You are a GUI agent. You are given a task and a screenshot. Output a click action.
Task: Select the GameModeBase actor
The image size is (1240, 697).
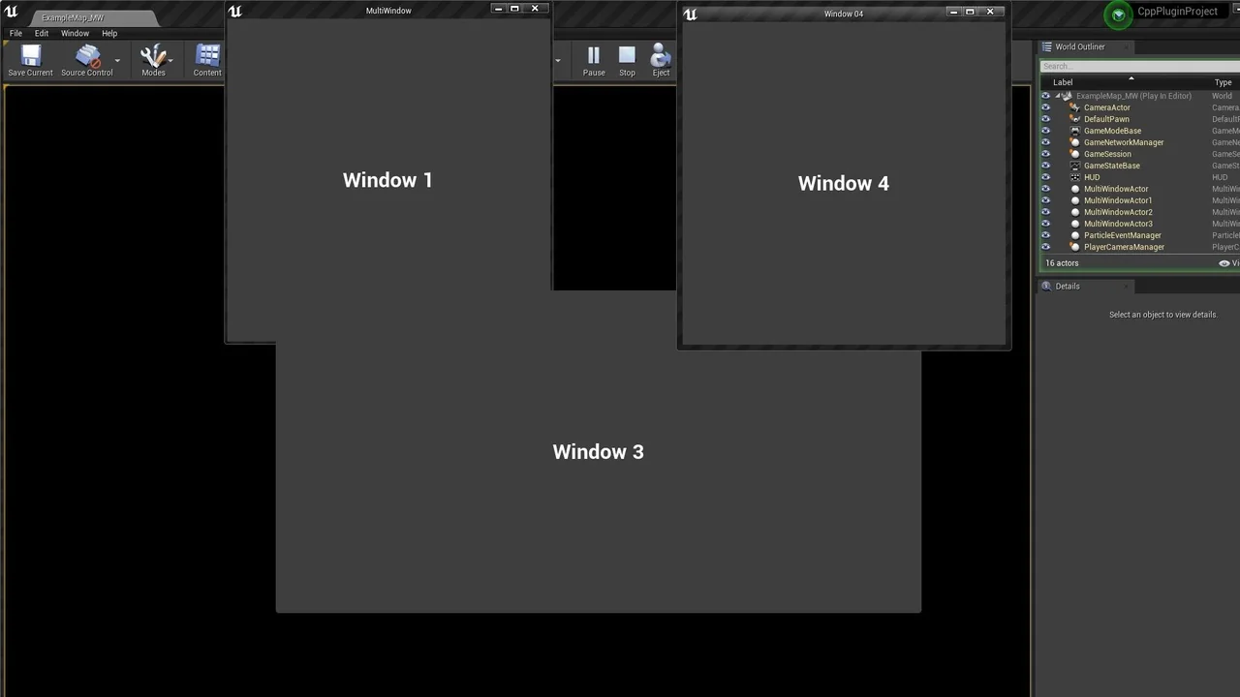click(1112, 131)
